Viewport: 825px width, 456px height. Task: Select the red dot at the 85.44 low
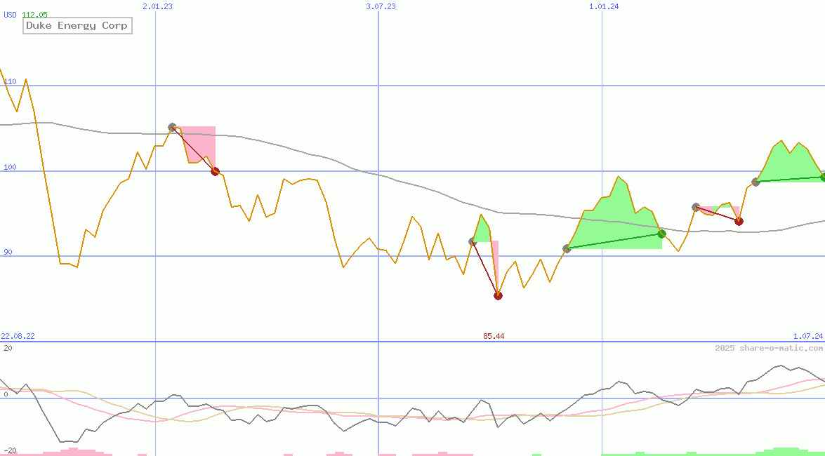click(x=499, y=295)
